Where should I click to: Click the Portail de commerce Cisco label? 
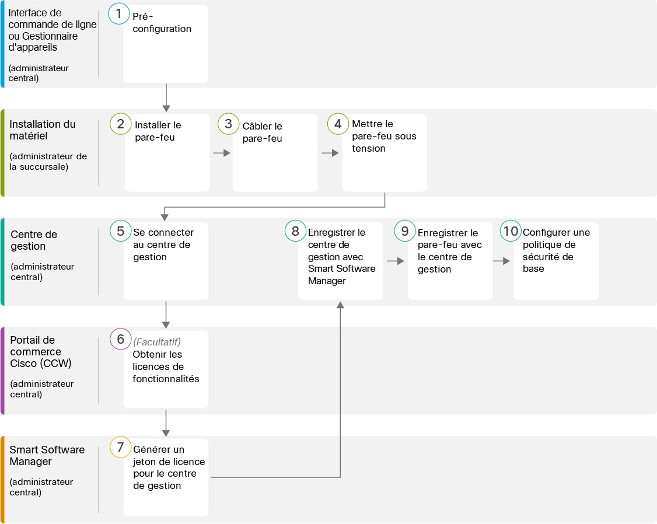pos(41,351)
